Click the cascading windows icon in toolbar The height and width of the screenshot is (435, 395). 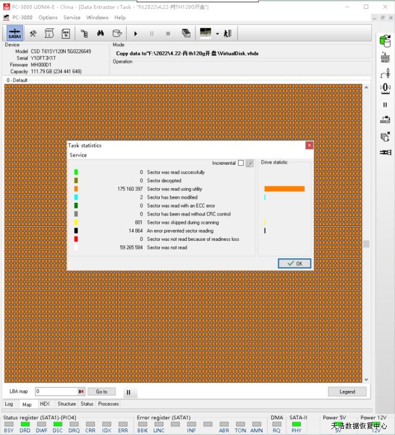[186, 33]
